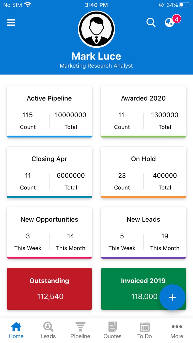Tap the blue plus floating action button

point(172,298)
